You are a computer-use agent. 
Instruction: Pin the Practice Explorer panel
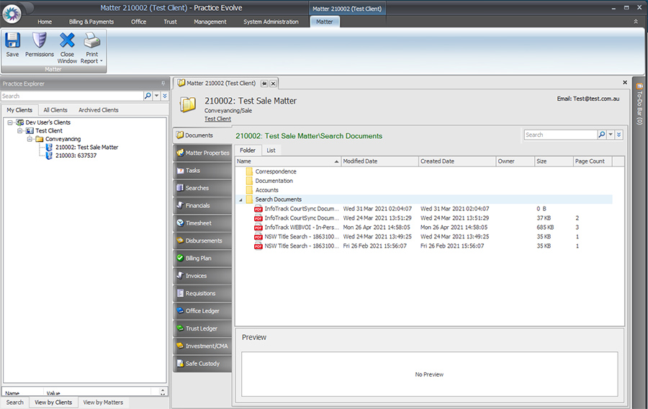tap(163, 84)
